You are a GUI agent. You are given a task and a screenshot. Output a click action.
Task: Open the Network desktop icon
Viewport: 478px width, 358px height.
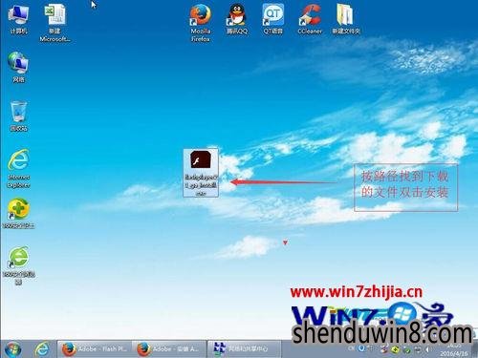[x=18, y=68]
